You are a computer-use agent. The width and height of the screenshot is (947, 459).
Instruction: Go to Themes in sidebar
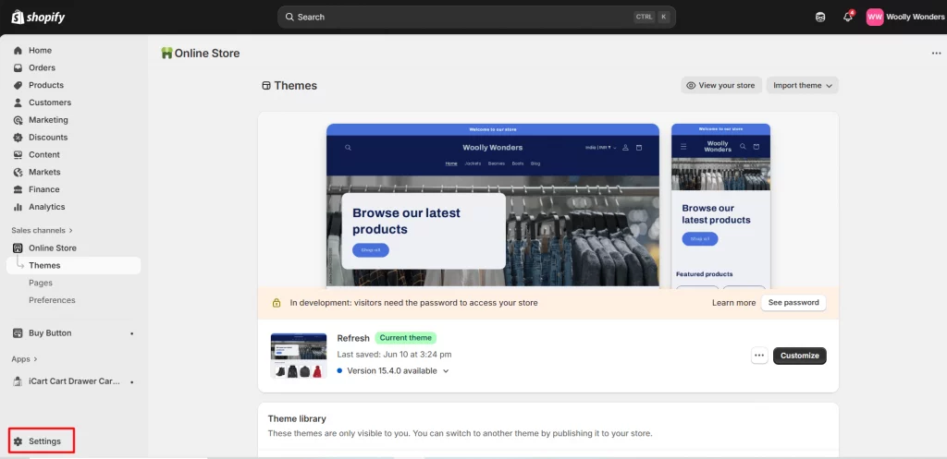[74, 265]
